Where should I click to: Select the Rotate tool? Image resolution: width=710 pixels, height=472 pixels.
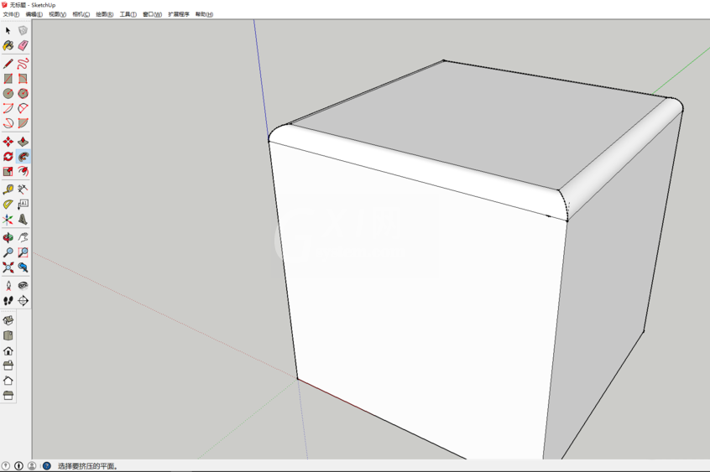(8, 157)
